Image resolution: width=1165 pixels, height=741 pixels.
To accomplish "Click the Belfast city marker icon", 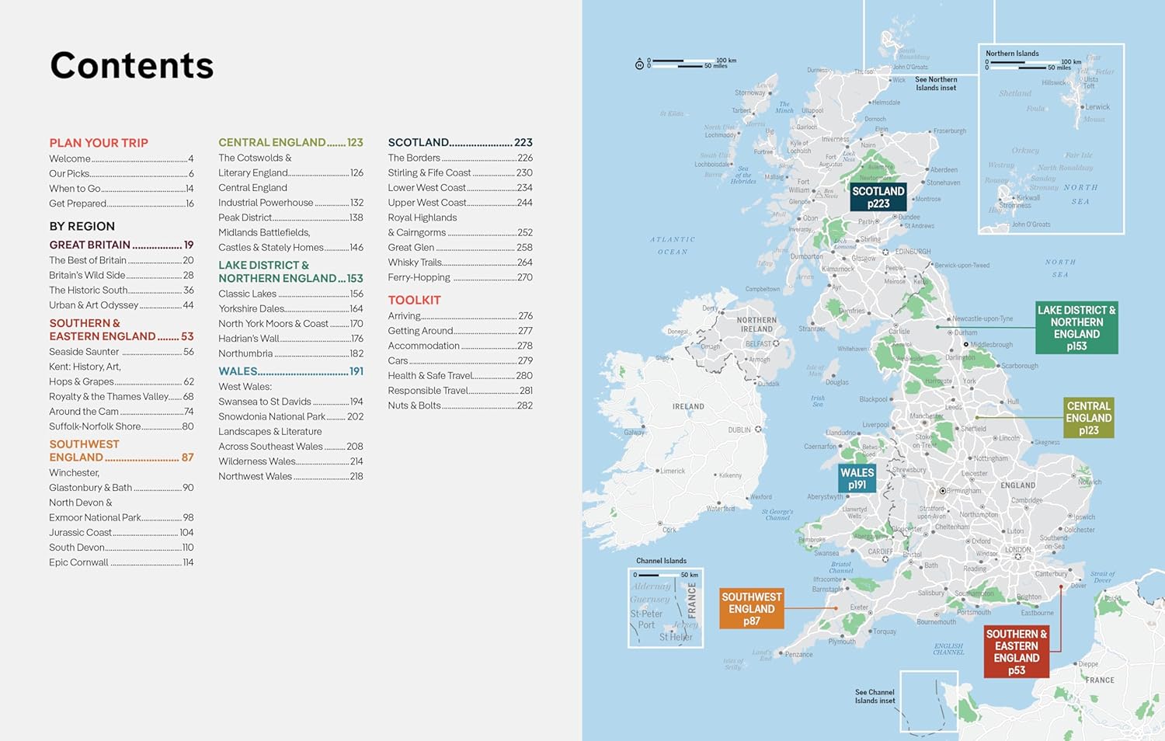I will tap(776, 343).
